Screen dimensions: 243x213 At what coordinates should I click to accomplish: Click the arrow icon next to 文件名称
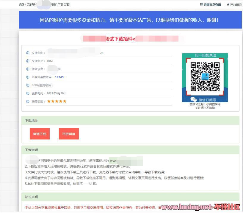[x=28, y=53]
